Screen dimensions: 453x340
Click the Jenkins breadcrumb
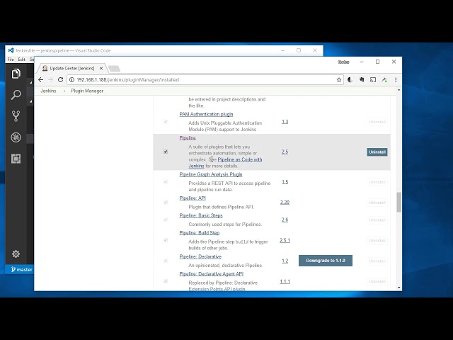point(48,91)
